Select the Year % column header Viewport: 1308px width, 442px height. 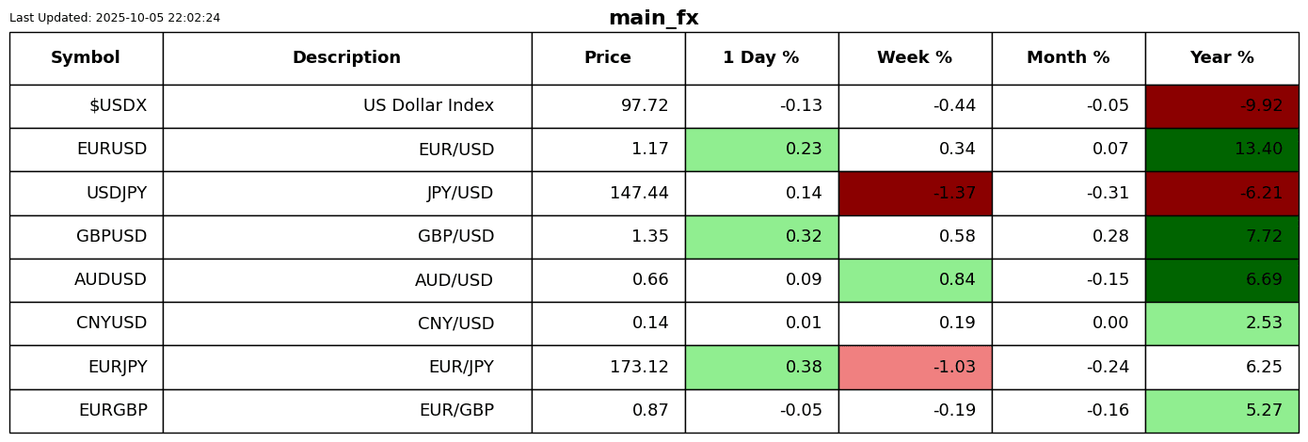1221,58
